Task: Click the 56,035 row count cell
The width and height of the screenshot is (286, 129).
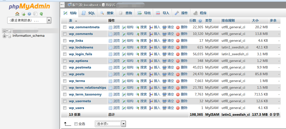Action: [x=198, y=54]
